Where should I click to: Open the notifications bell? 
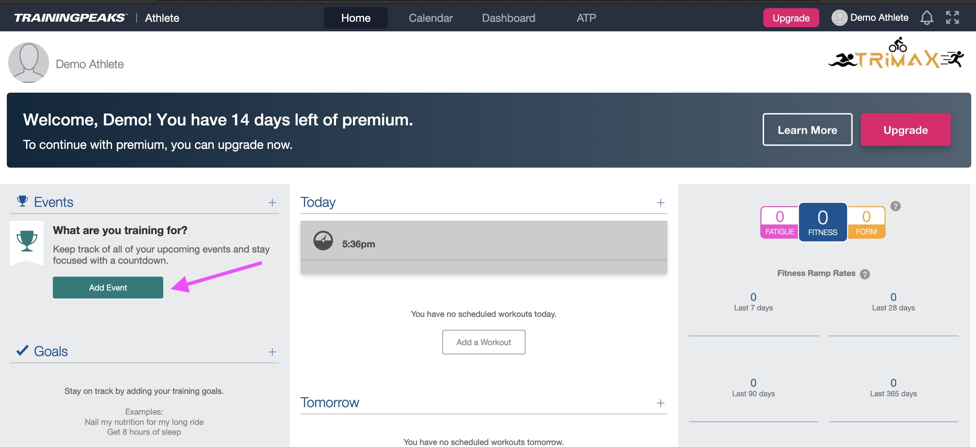(x=926, y=17)
